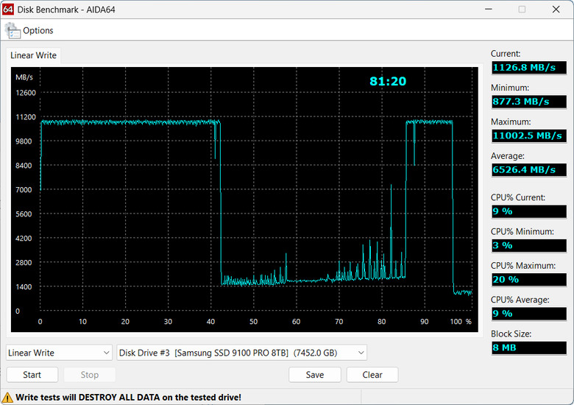Click the 12600 label on MB/s axis
The image size is (574, 405).
click(26, 93)
